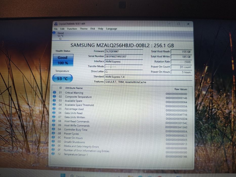Click the status dot for Available Spare Threshold
The height and width of the screenshot is (177, 236).
tap(54, 105)
